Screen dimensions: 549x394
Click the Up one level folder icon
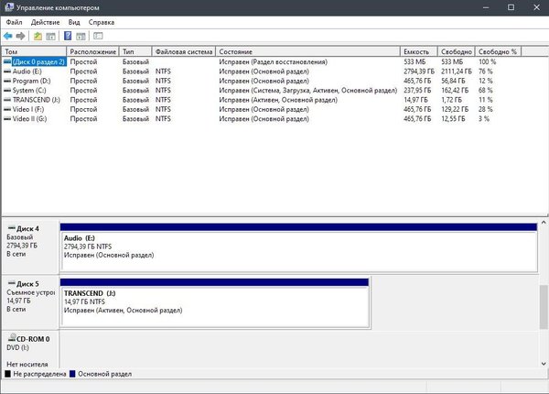[38, 36]
